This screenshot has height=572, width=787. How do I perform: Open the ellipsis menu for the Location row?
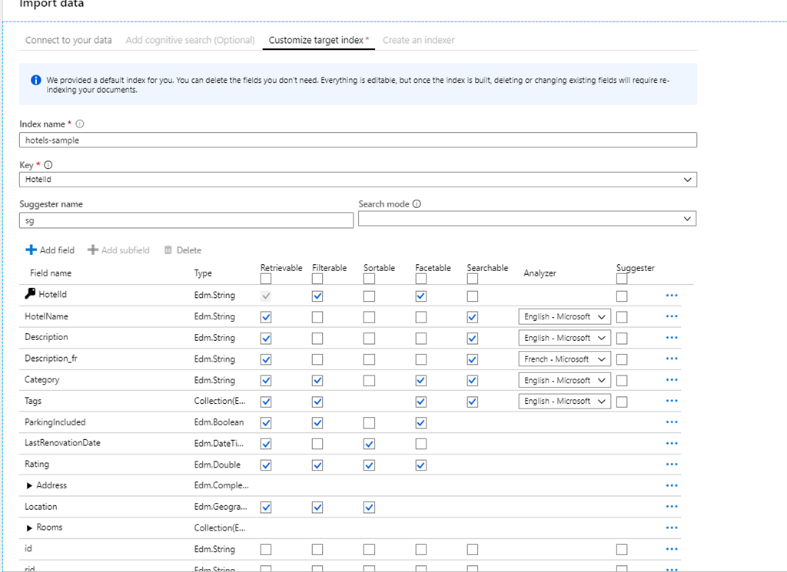click(672, 507)
